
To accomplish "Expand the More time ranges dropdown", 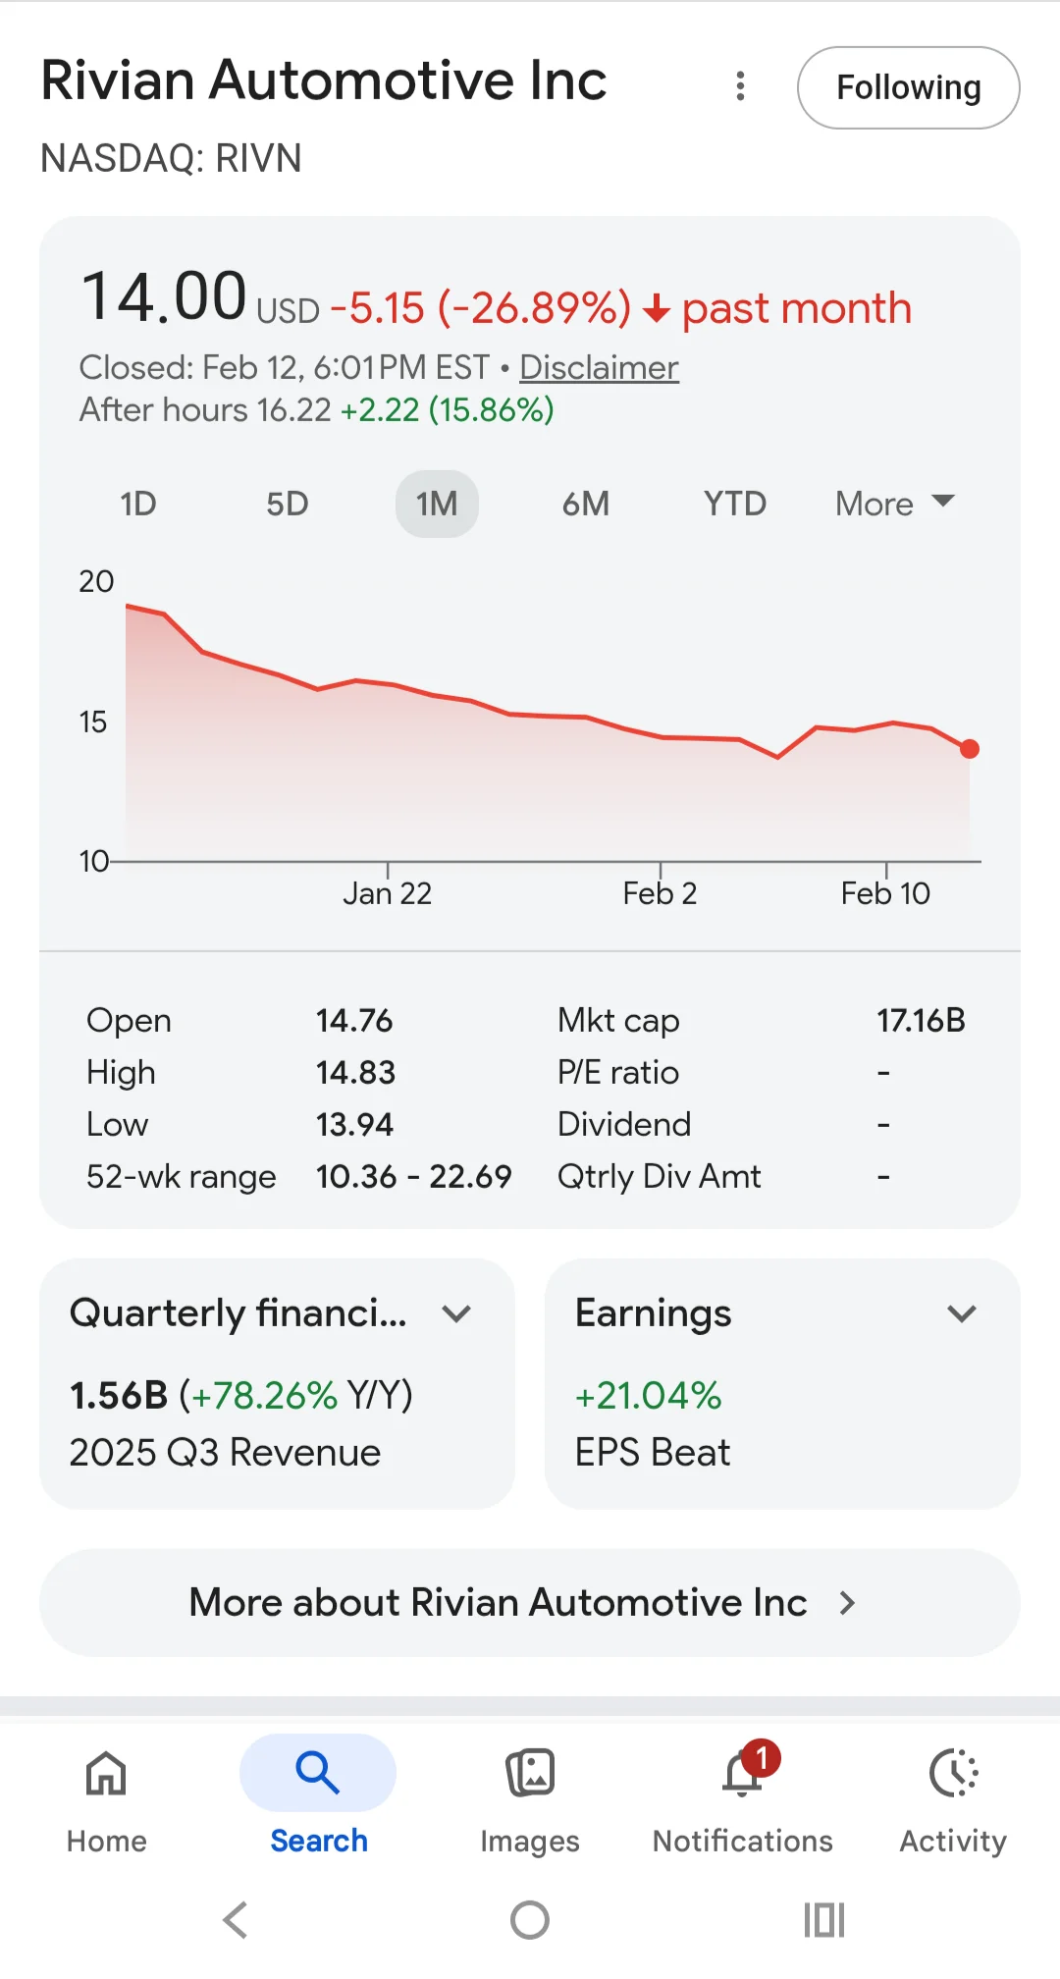I will 894,504.
